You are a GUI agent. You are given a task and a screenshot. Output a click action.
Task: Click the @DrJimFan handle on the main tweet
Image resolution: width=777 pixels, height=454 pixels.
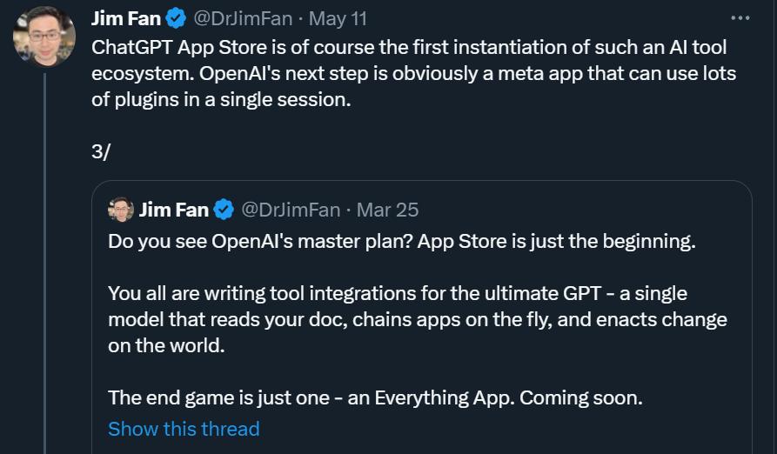pyautogui.click(x=239, y=18)
